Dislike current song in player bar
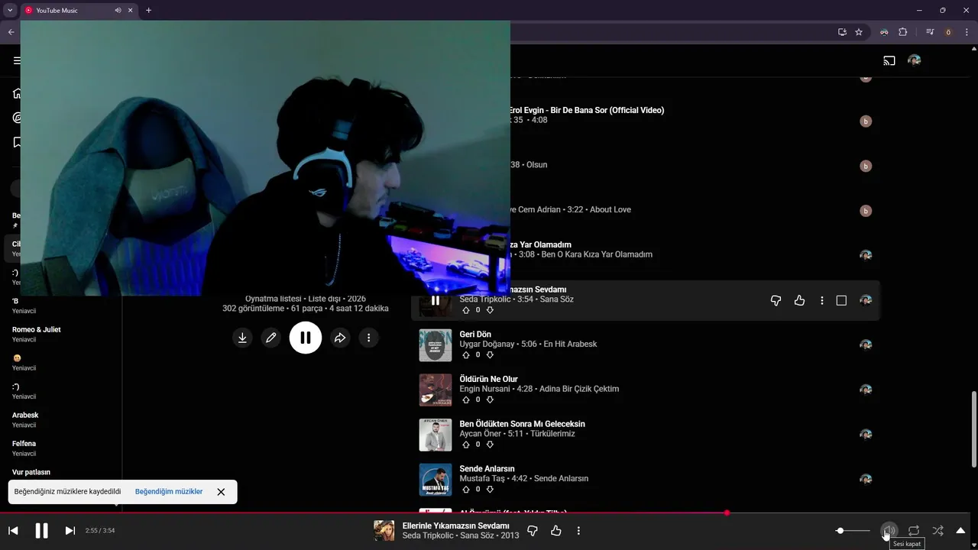Screen dimensions: 978x550 click(x=533, y=531)
